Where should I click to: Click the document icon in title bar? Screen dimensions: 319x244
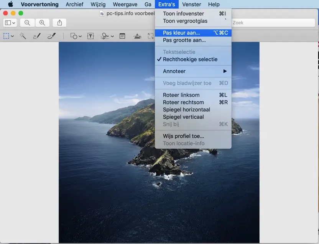point(102,13)
